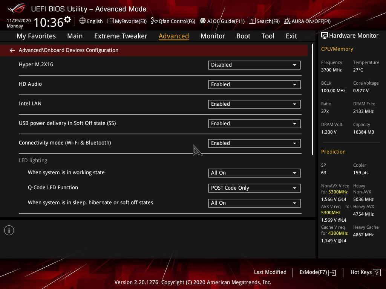This screenshot has width=386, height=289.
Task: Click the Hardware Monitor screen icon
Action: tap(325, 36)
